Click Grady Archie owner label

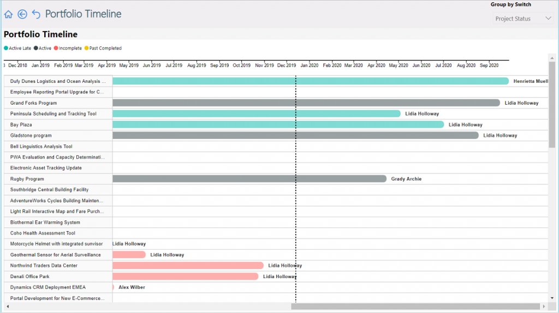click(x=406, y=179)
